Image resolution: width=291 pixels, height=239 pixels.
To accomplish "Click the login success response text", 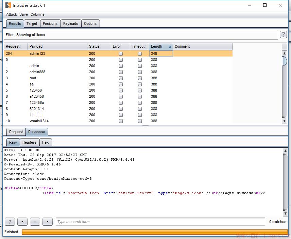I will tap(238, 193).
